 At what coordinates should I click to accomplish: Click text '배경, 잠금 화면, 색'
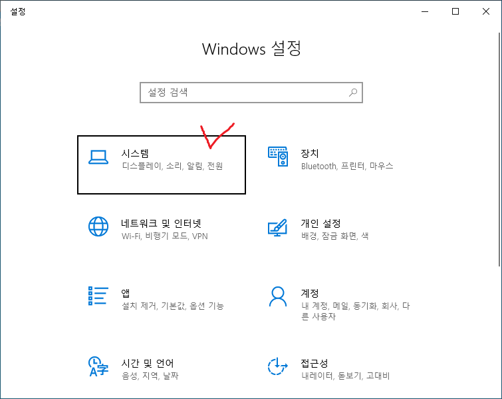click(335, 236)
